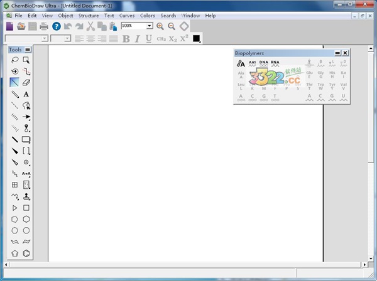Open the Templates stamp tool

[x=26, y=196]
